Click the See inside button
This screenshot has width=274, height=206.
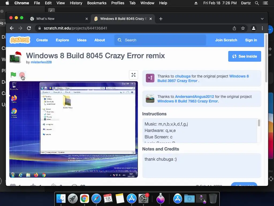pyautogui.click(x=245, y=56)
